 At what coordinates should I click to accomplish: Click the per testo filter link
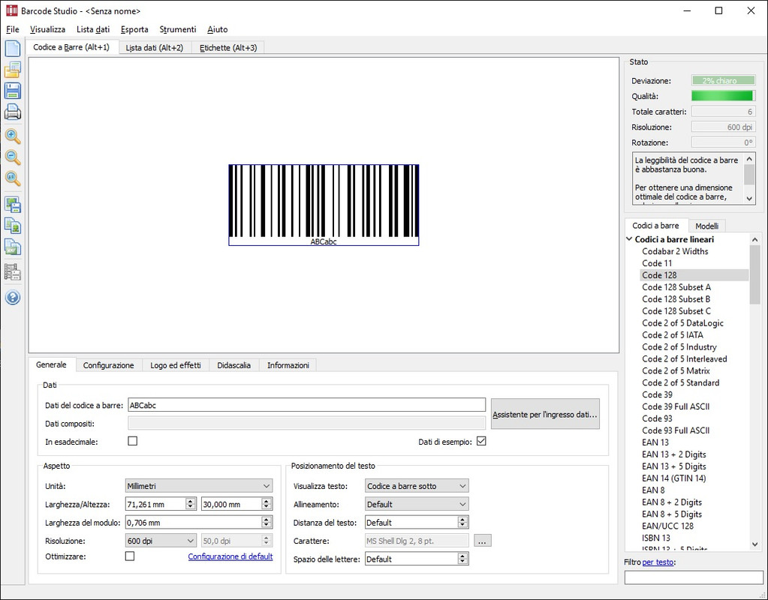coord(658,562)
